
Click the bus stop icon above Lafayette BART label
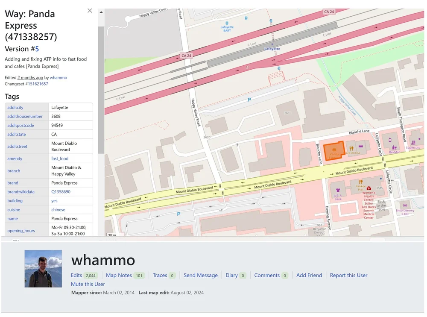point(227,23)
